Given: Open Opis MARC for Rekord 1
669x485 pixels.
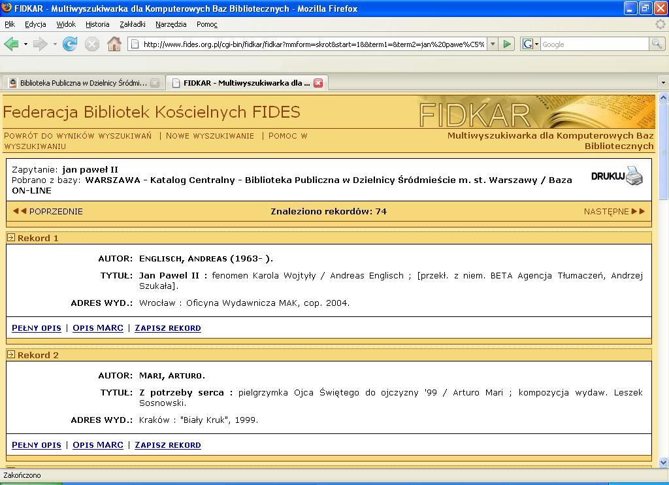Looking at the screenshot, I should point(98,328).
